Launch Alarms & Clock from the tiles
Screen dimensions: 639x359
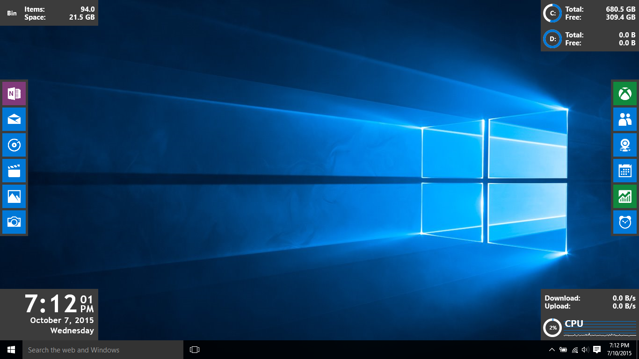(x=624, y=222)
